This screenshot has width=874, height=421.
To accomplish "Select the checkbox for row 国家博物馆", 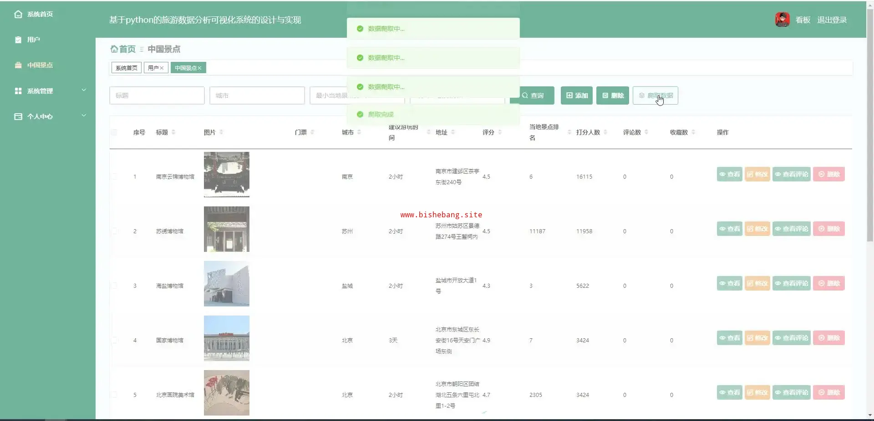I will (114, 340).
